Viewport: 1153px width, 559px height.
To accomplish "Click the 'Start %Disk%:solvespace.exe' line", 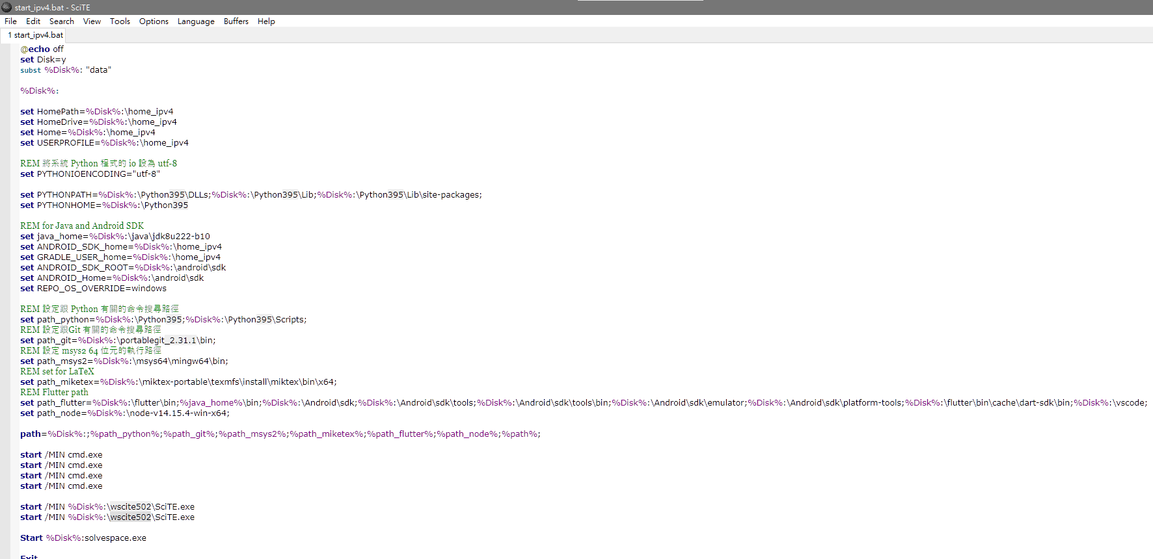I will click(83, 538).
